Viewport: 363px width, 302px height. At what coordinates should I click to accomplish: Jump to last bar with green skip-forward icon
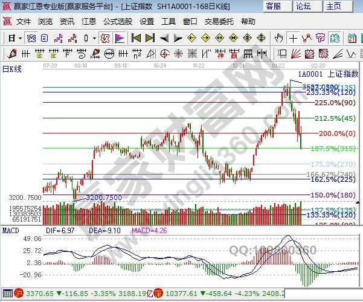click(150, 38)
